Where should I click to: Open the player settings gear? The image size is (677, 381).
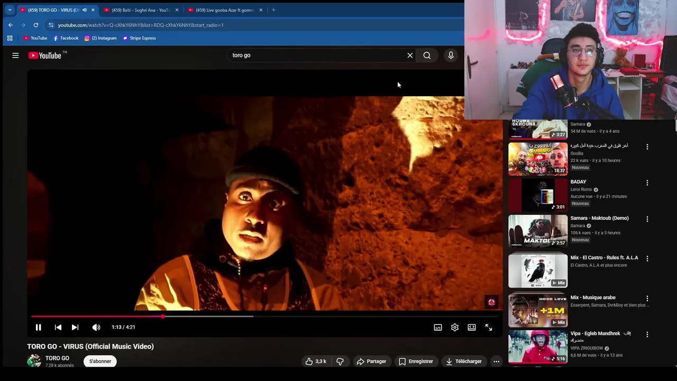pos(455,327)
